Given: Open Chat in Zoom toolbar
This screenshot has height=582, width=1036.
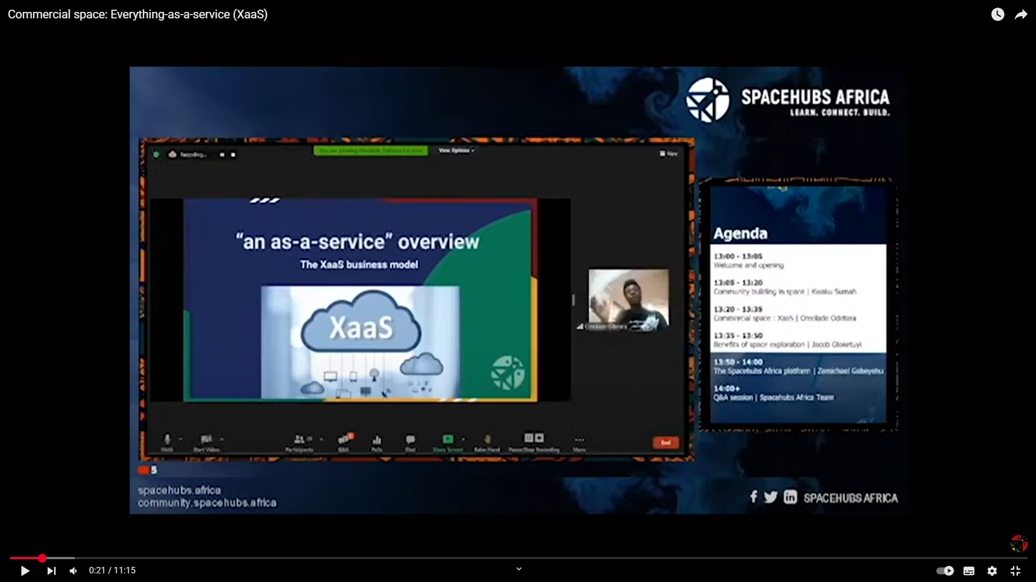Looking at the screenshot, I should pos(410,443).
